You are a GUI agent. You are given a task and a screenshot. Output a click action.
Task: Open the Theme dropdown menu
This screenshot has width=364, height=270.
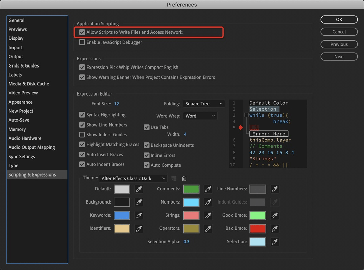coord(133,178)
